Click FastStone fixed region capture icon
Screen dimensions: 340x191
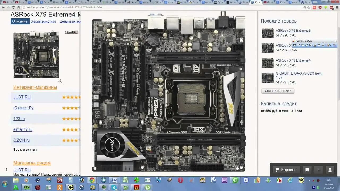[x=319, y=45]
